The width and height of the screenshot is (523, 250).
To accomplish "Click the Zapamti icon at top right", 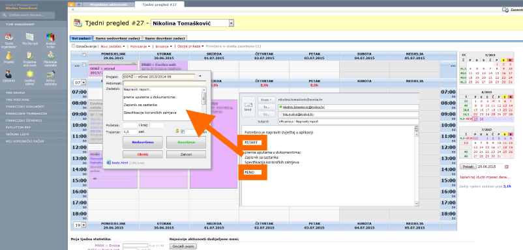I will tap(505, 10).
